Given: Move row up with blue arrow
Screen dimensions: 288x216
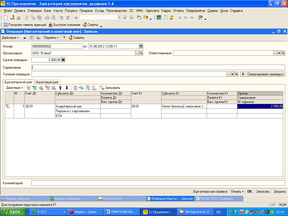Looking at the screenshot, I should pyautogui.click(x=60, y=88).
